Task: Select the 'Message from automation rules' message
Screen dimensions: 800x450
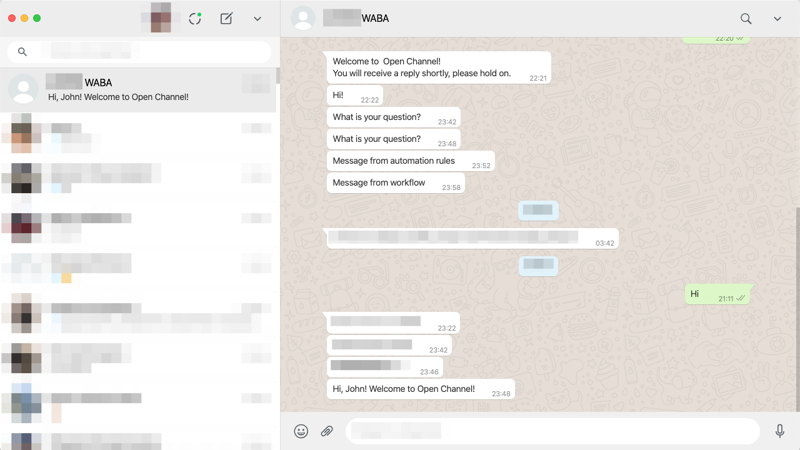Action: pyautogui.click(x=411, y=161)
